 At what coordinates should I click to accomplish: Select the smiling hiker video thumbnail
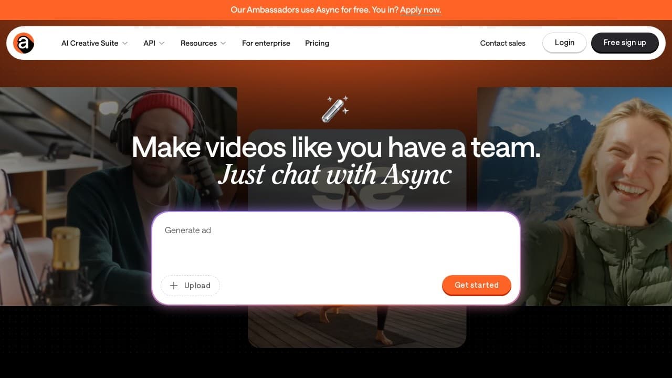click(574, 196)
